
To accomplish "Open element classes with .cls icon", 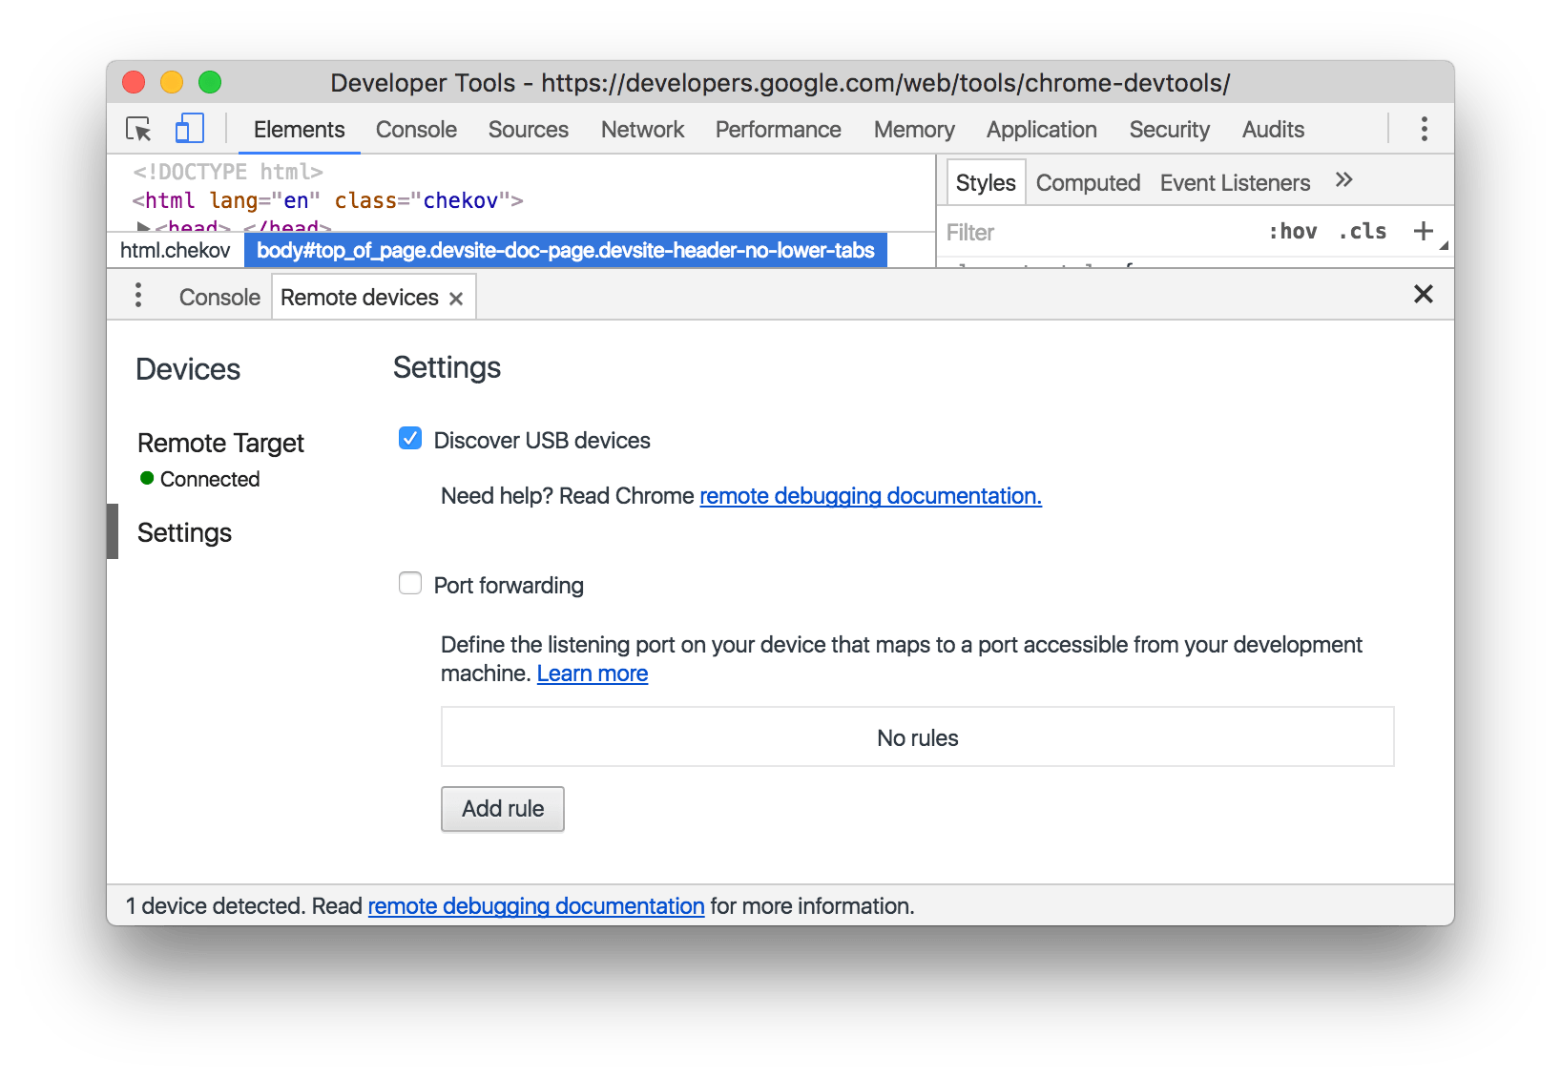I will tap(1362, 231).
